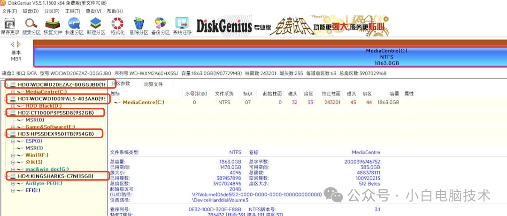
Task: Select Win11(F:) partition in tree
Action: click(37, 155)
